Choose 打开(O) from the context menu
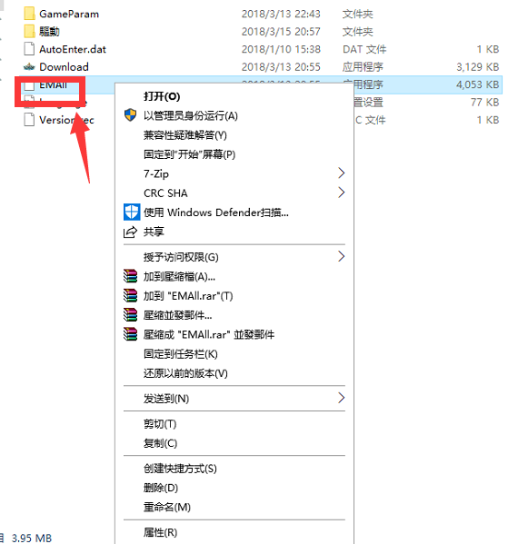Viewport: 508px width, 544px height. coord(162,96)
